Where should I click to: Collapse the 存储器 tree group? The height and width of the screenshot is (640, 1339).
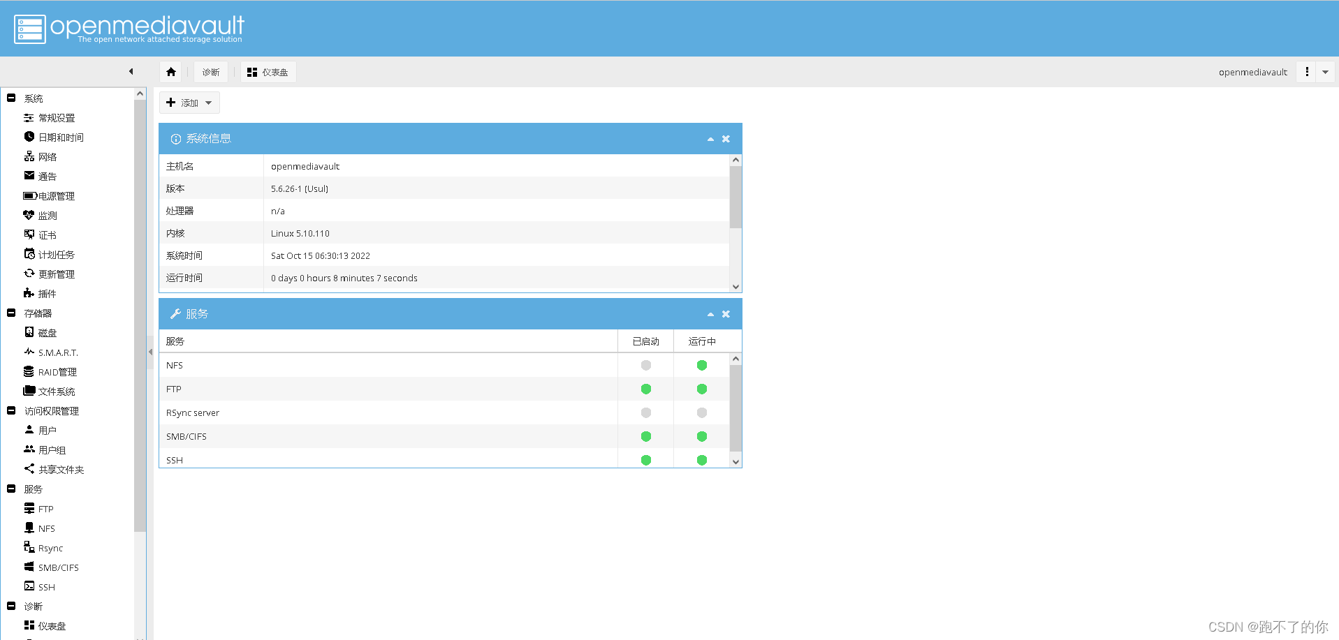(11, 313)
